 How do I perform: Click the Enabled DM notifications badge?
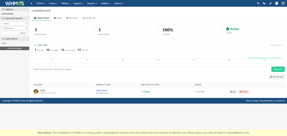pos(146,92)
